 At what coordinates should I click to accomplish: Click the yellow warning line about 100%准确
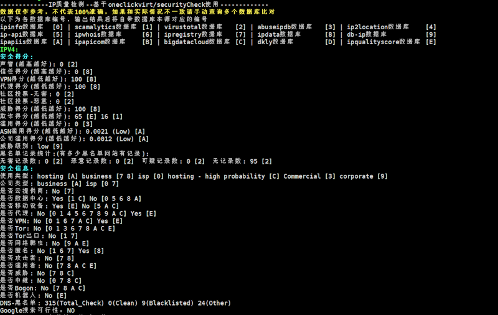pos(138,12)
